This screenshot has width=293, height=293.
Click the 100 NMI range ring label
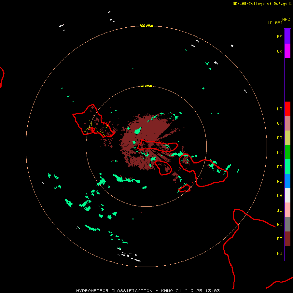pos(146,26)
